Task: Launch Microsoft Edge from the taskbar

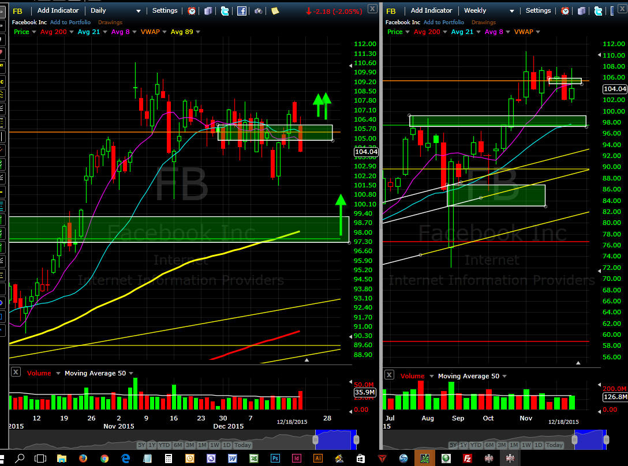Action: point(125,458)
